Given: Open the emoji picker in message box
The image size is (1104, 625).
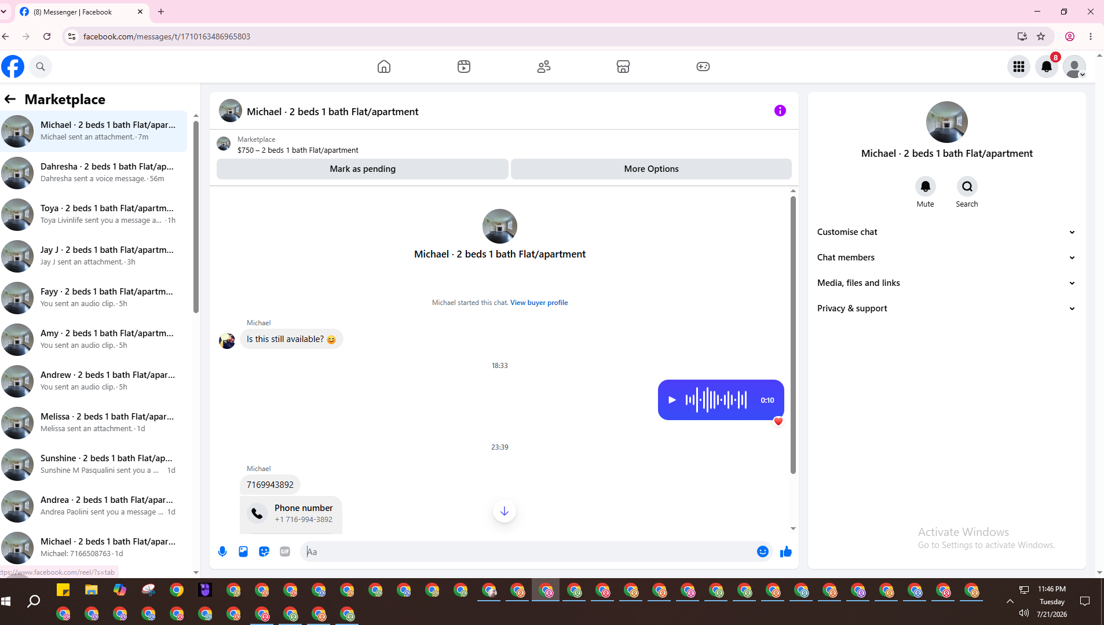Looking at the screenshot, I should [763, 552].
